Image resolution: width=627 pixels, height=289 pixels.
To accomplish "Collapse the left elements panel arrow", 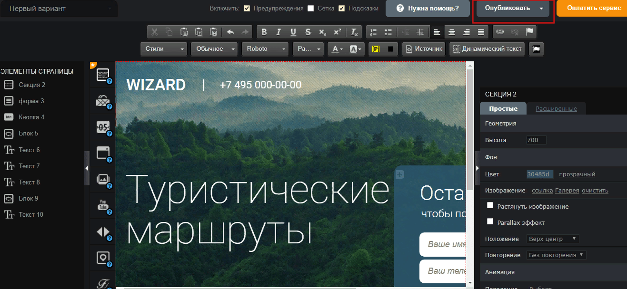I will pos(87,168).
